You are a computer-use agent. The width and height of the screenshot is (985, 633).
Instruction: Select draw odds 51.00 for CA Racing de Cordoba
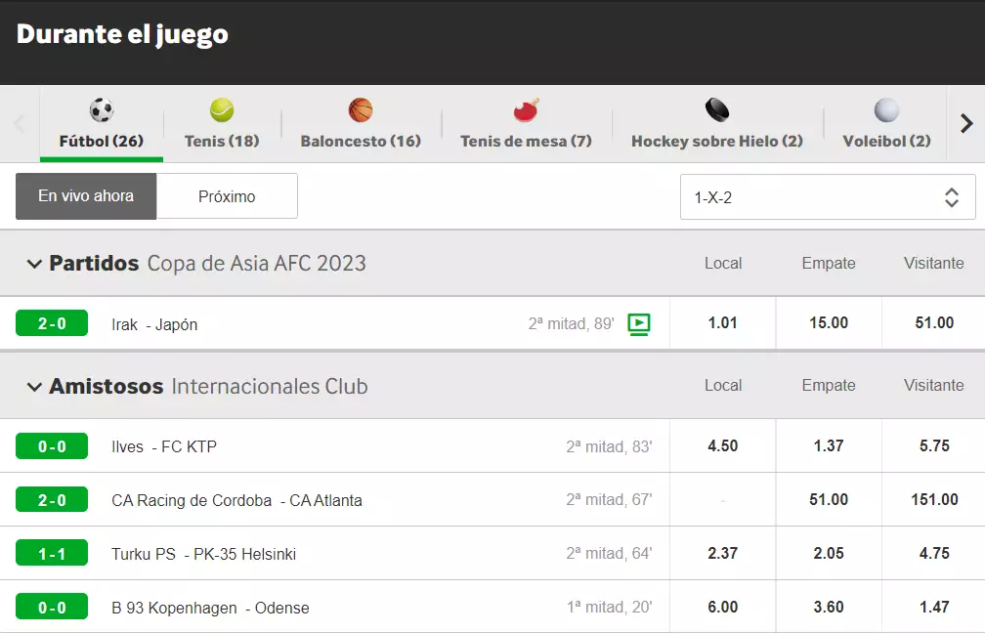point(829,499)
